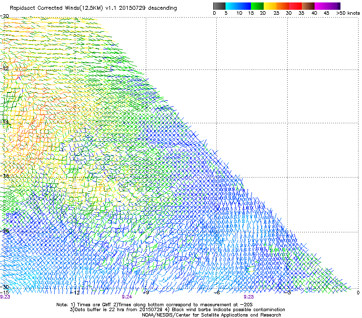362x318 pixels.
Task: Select the gray 0-5 knots color band
Action: point(219,6)
